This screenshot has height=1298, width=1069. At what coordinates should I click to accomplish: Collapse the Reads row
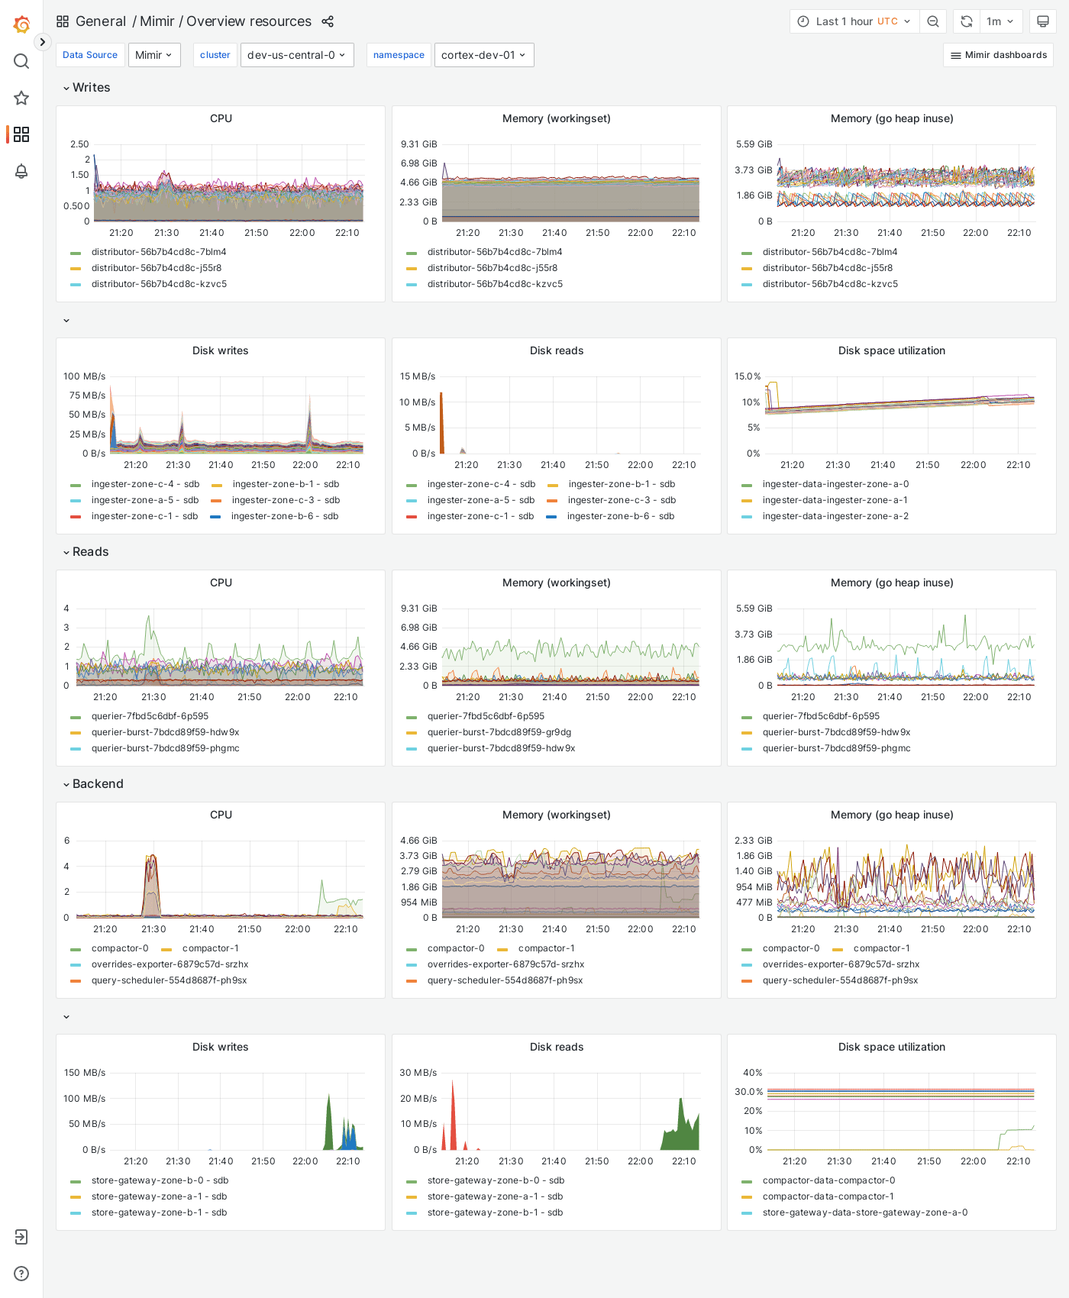pos(86,552)
